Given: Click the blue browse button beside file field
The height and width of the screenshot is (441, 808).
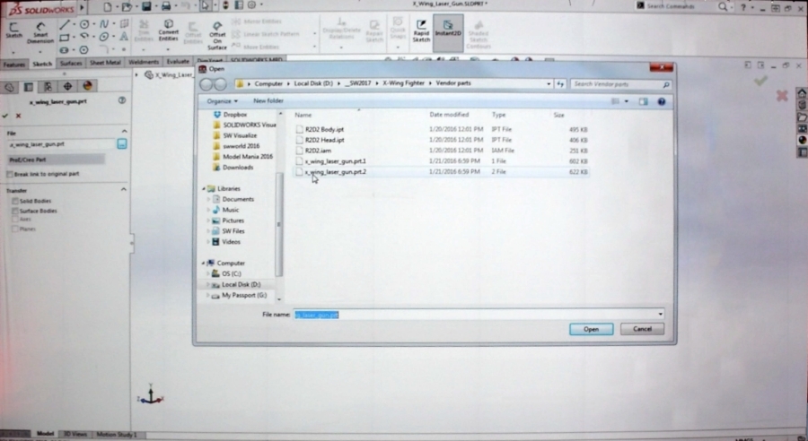Looking at the screenshot, I should pyautogui.click(x=121, y=144).
